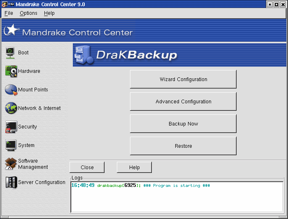Viewport: 288px width, 219px height.
Task: Click the Logs frame label
Action: click(x=77, y=178)
